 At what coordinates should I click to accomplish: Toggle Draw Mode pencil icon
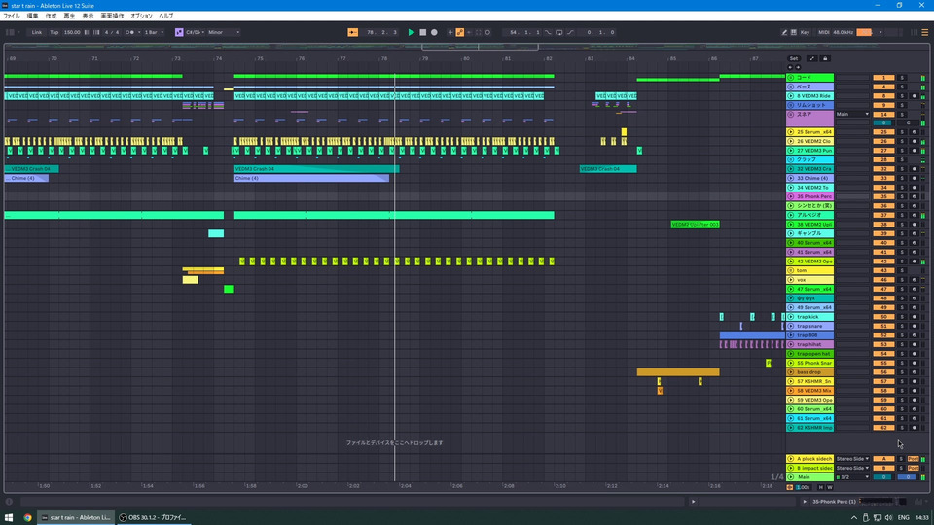[786, 32]
